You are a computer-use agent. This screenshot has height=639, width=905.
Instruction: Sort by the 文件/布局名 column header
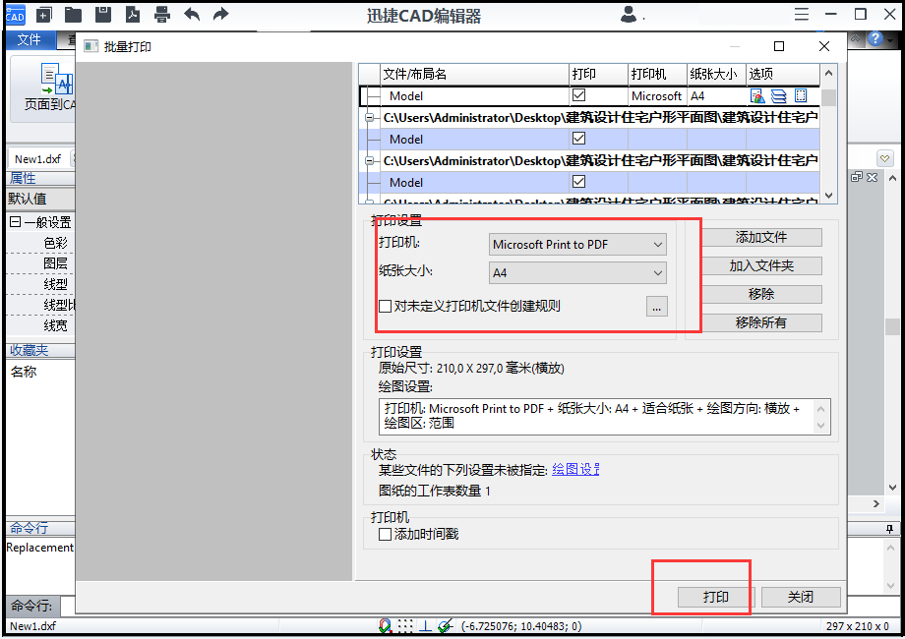(474, 74)
